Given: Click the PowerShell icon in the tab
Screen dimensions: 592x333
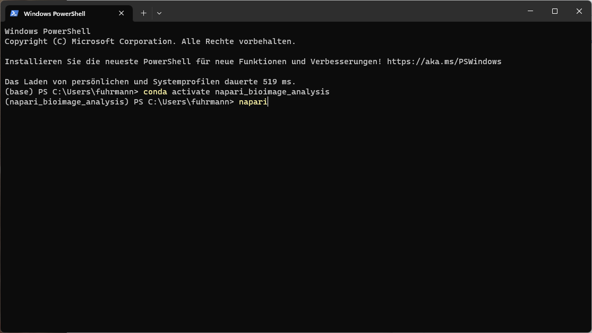Looking at the screenshot, I should coord(14,13).
